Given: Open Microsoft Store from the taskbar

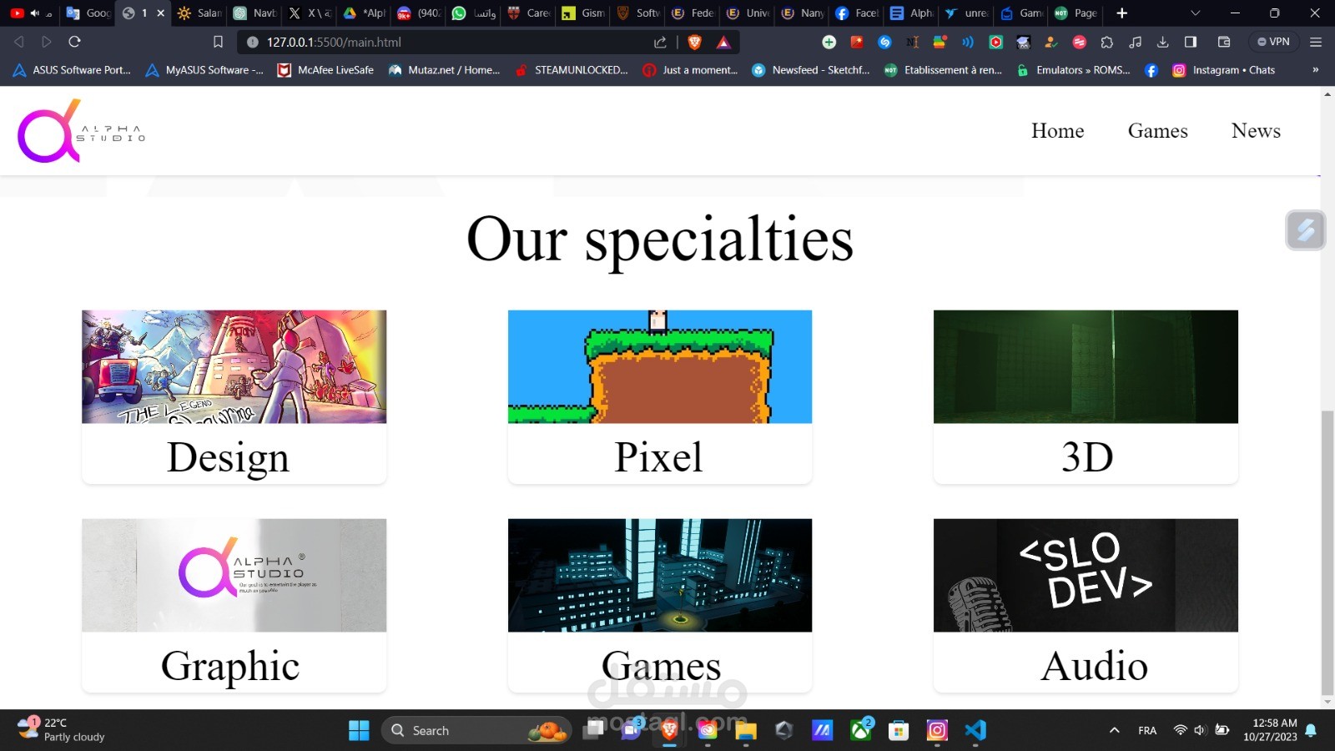Looking at the screenshot, I should [x=899, y=730].
